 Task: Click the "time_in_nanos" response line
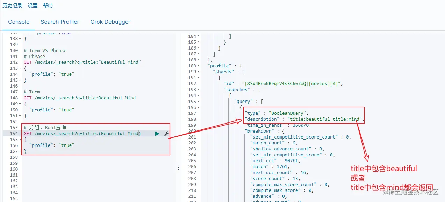279,125
